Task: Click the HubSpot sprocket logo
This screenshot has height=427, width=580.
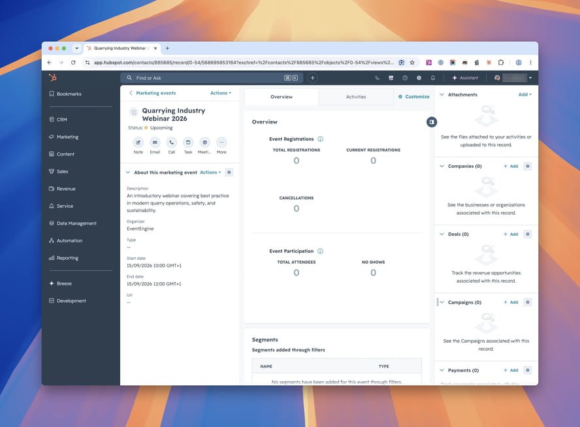Action: pyautogui.click(x=53, y=78)
